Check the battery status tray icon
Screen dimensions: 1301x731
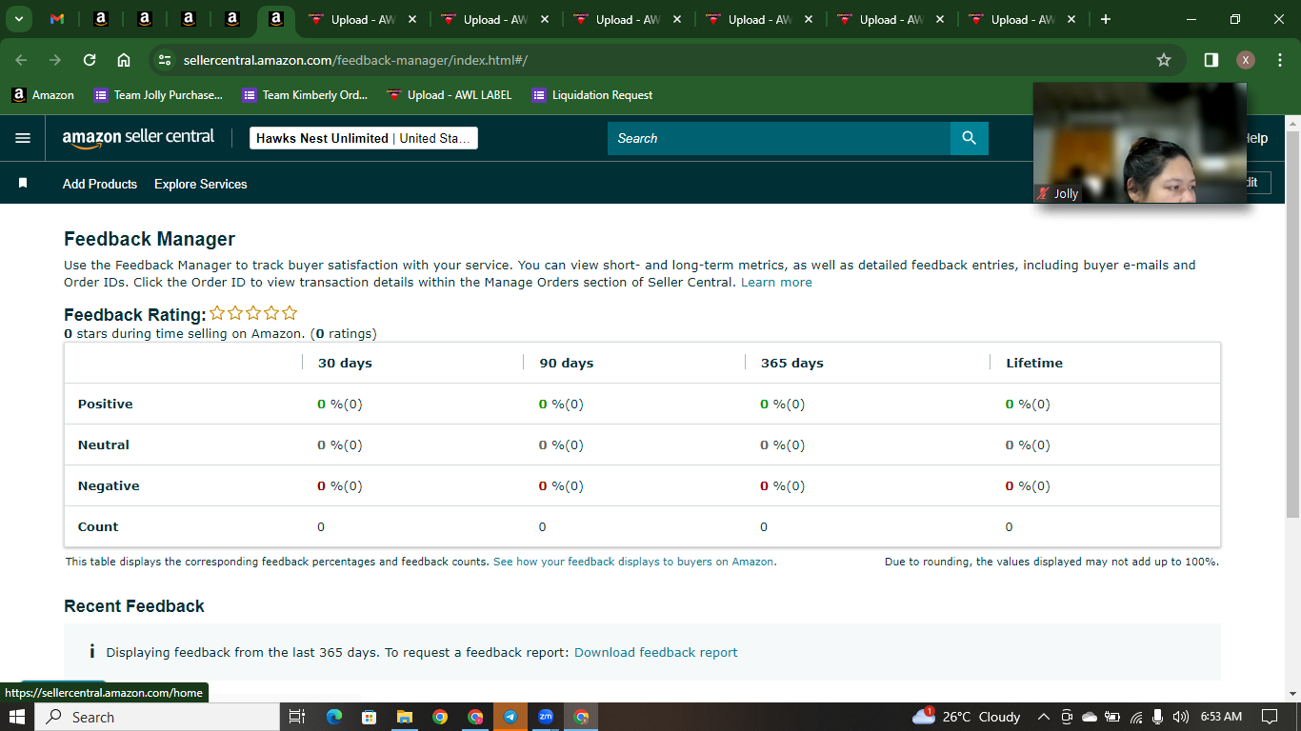tap(1111, 717)
